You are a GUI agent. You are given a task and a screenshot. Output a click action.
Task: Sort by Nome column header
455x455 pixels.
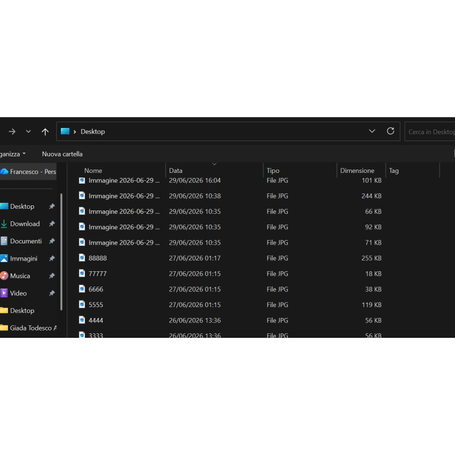click(x=93, y=171)
